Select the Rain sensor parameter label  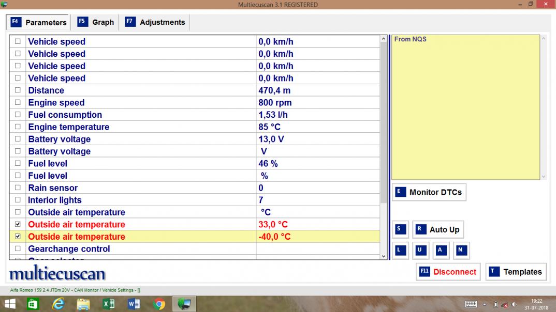click(x=53, y=188)
